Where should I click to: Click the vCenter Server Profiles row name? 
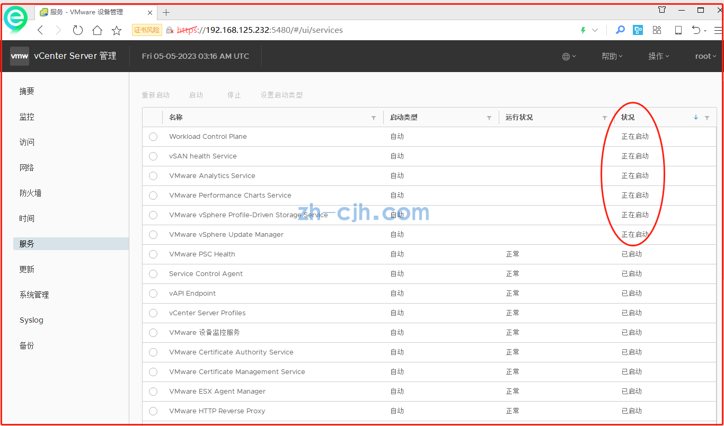coord(207,313)
